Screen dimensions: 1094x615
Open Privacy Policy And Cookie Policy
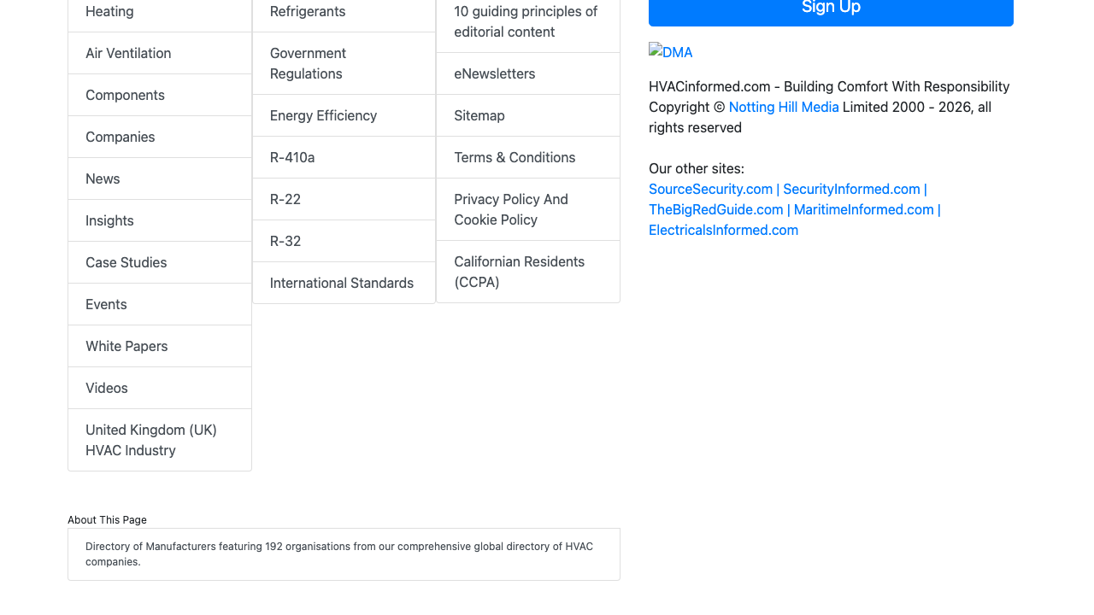coord(510,209)
